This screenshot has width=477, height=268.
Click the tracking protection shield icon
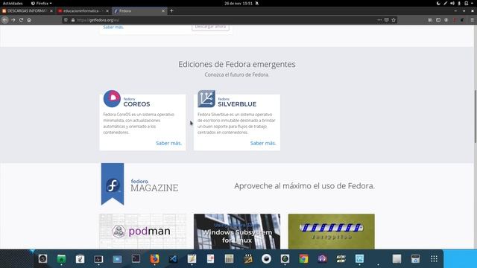66,20
